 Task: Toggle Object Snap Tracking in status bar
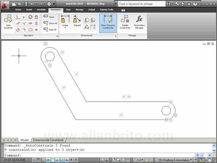(x=57, y=160)
